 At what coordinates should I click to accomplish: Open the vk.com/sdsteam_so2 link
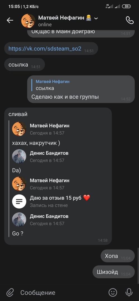pos(45,48)
